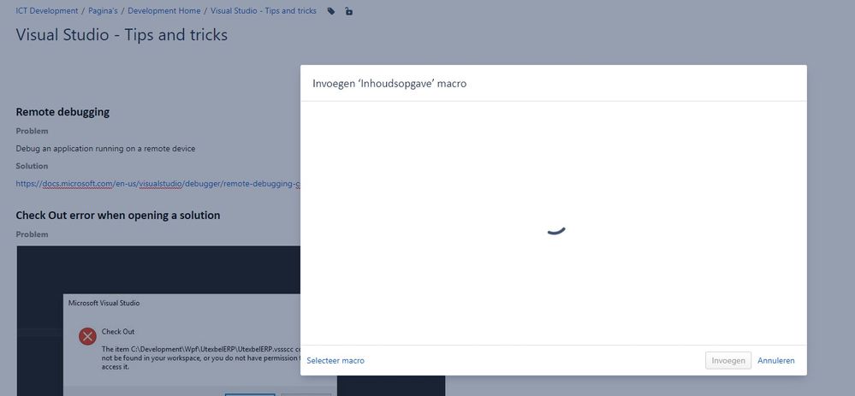Click the loading spinner in the macro dialog
The width and height of the screenshot is (855, 396).
point(555,230)
